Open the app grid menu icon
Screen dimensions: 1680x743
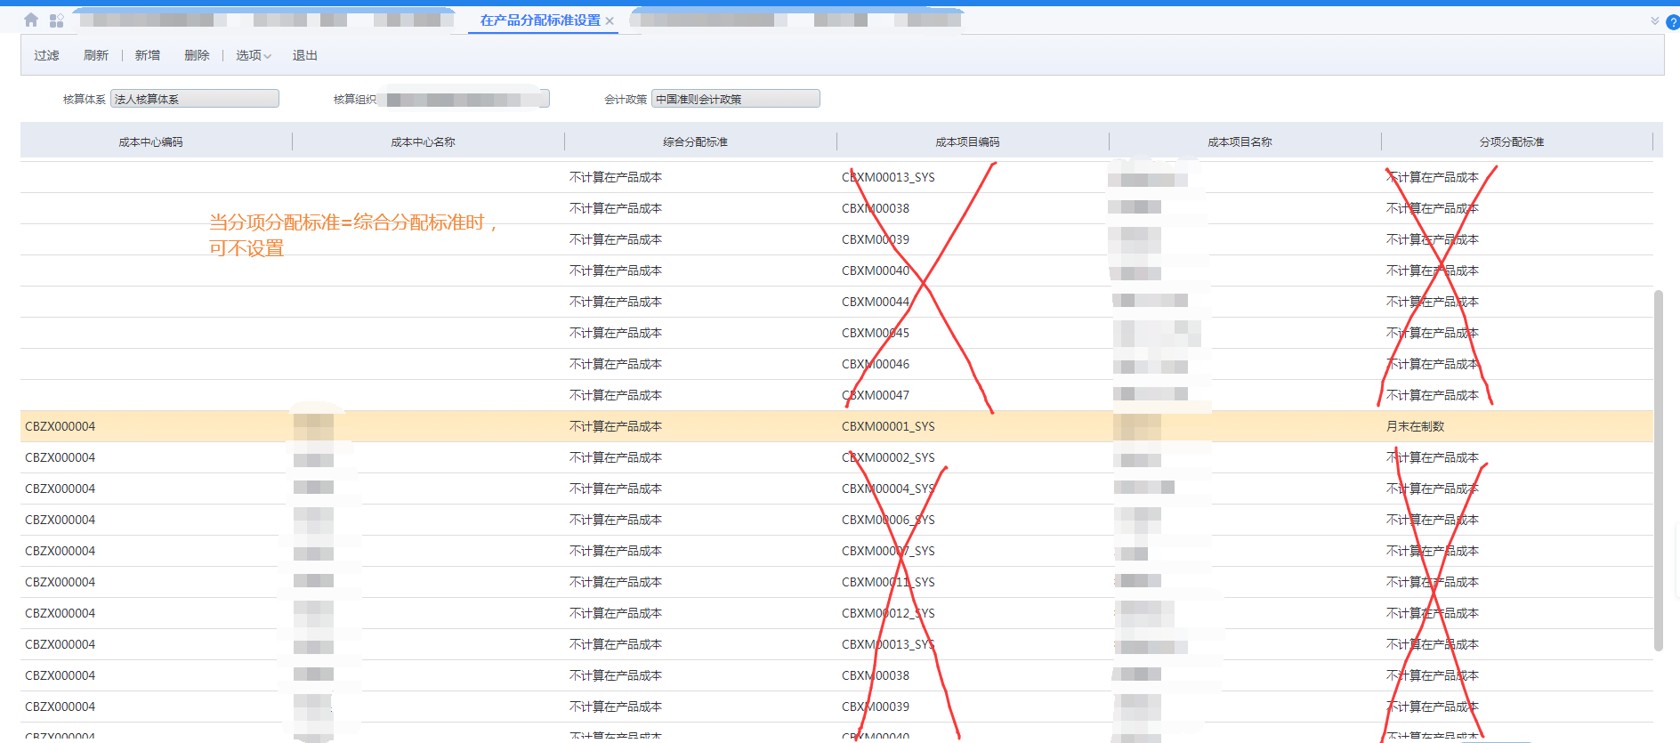click(x=56, y=20)
